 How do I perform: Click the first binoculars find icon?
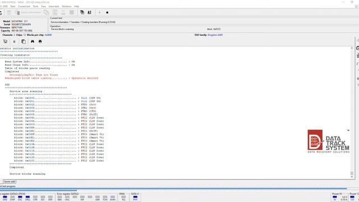pos(33,42)
